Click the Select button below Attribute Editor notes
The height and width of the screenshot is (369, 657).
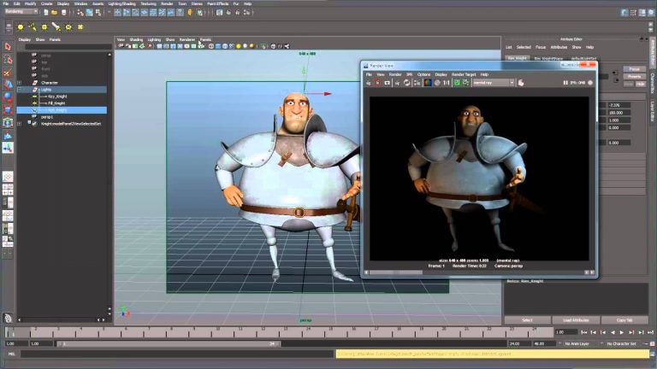click(528, 320)
